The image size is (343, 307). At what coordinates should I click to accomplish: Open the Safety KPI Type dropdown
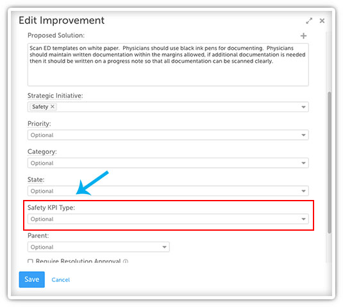[x=168, y=219]
